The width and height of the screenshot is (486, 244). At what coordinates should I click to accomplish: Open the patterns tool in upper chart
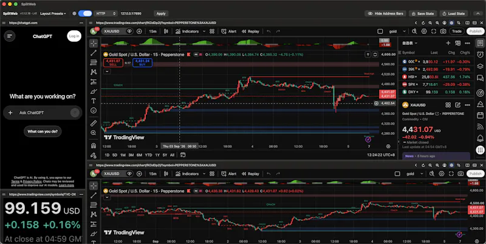94,72
